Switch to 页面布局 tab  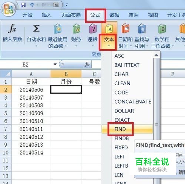71,15
